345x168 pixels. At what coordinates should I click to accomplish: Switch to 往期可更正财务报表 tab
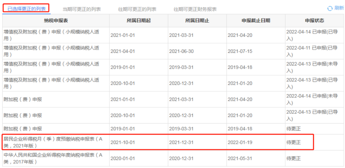tap(195, 10)
